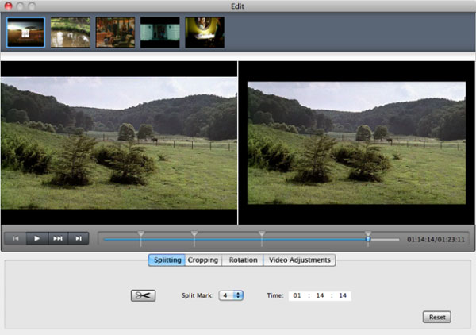Switch to the Cropping tab
476x335 pixels.
203,260
